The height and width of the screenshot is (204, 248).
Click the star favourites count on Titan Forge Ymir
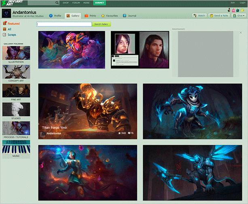click(122, 133)
